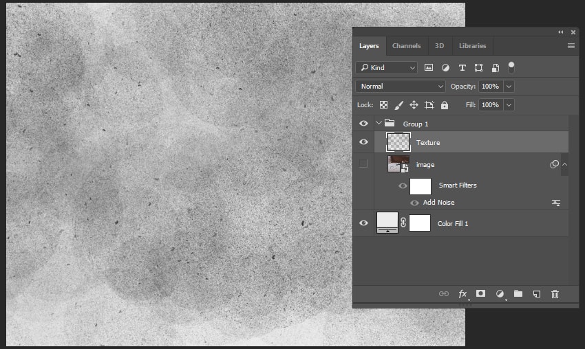This screenshot has width=585, height=349.
Task: Create a new layer
Action: click(x=537, y=294)
